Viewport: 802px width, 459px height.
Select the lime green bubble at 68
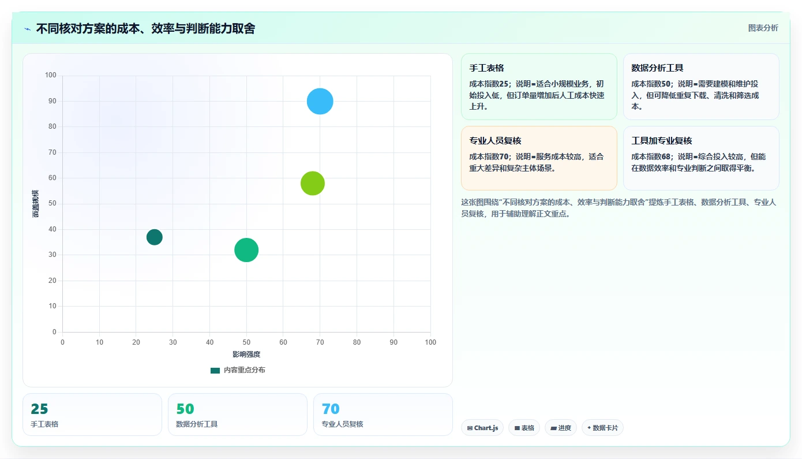[x=313, y=184]
